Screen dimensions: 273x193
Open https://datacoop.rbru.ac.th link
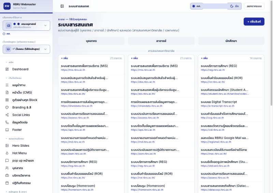pos(216,190)
